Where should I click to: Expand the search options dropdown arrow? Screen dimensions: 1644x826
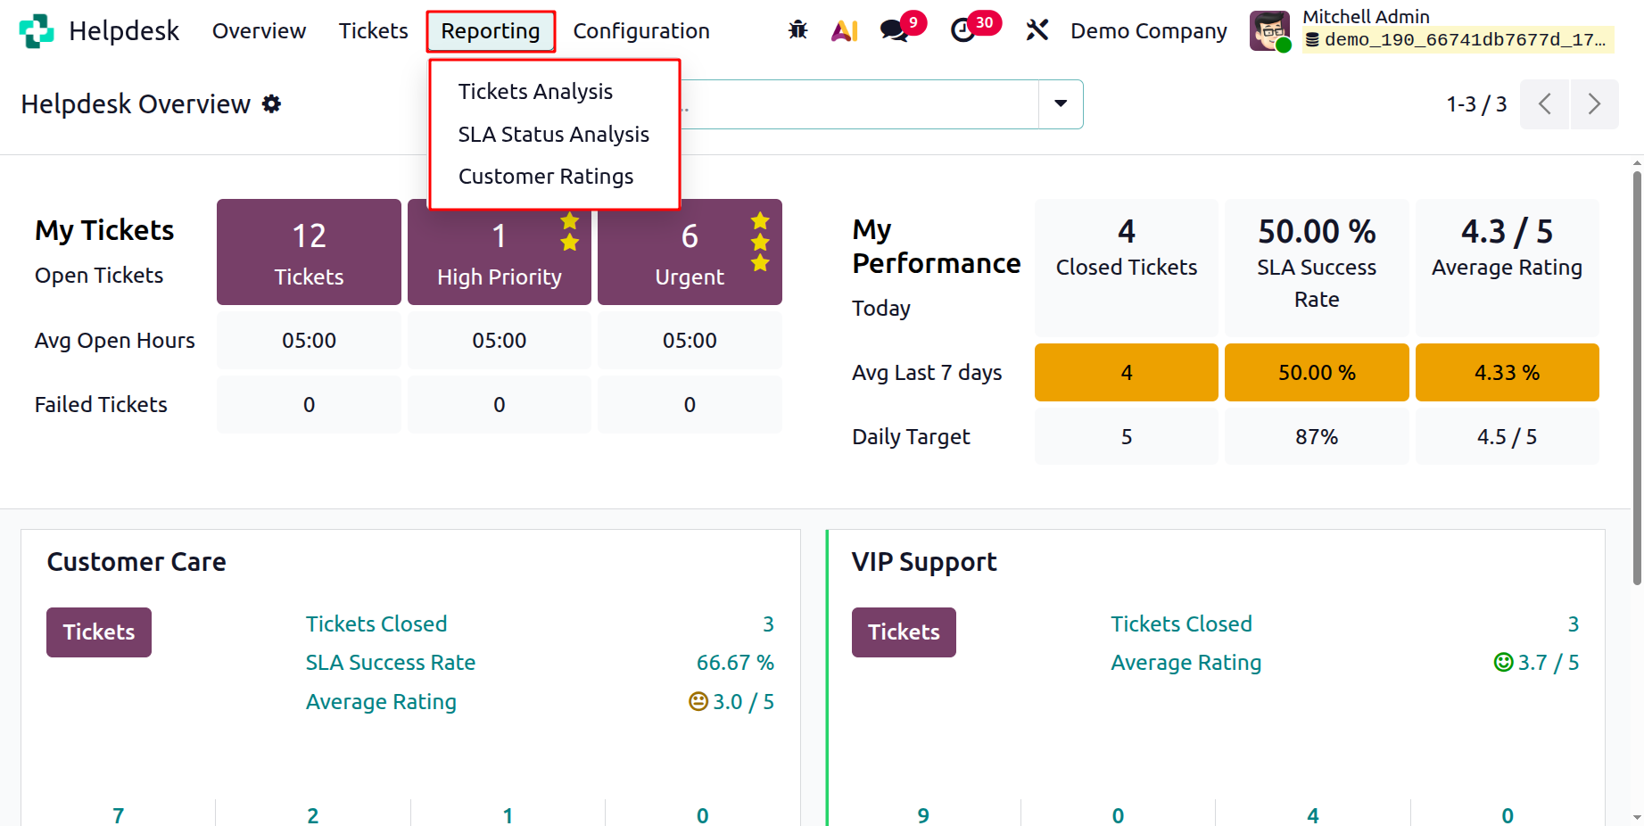(1061, 103)
